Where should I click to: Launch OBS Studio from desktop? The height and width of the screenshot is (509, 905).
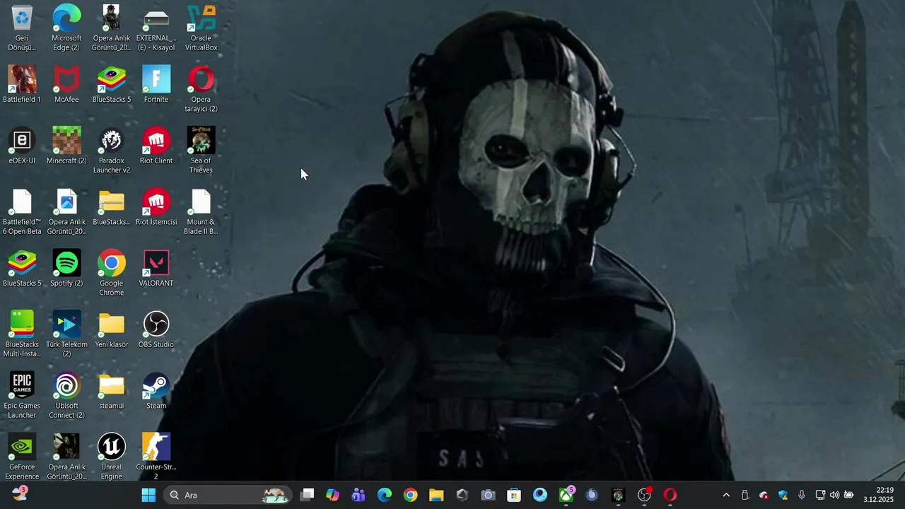click(156, 330)
